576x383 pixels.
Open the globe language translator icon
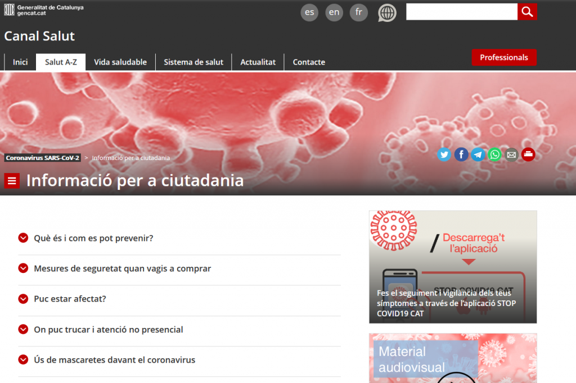[387, 12]
